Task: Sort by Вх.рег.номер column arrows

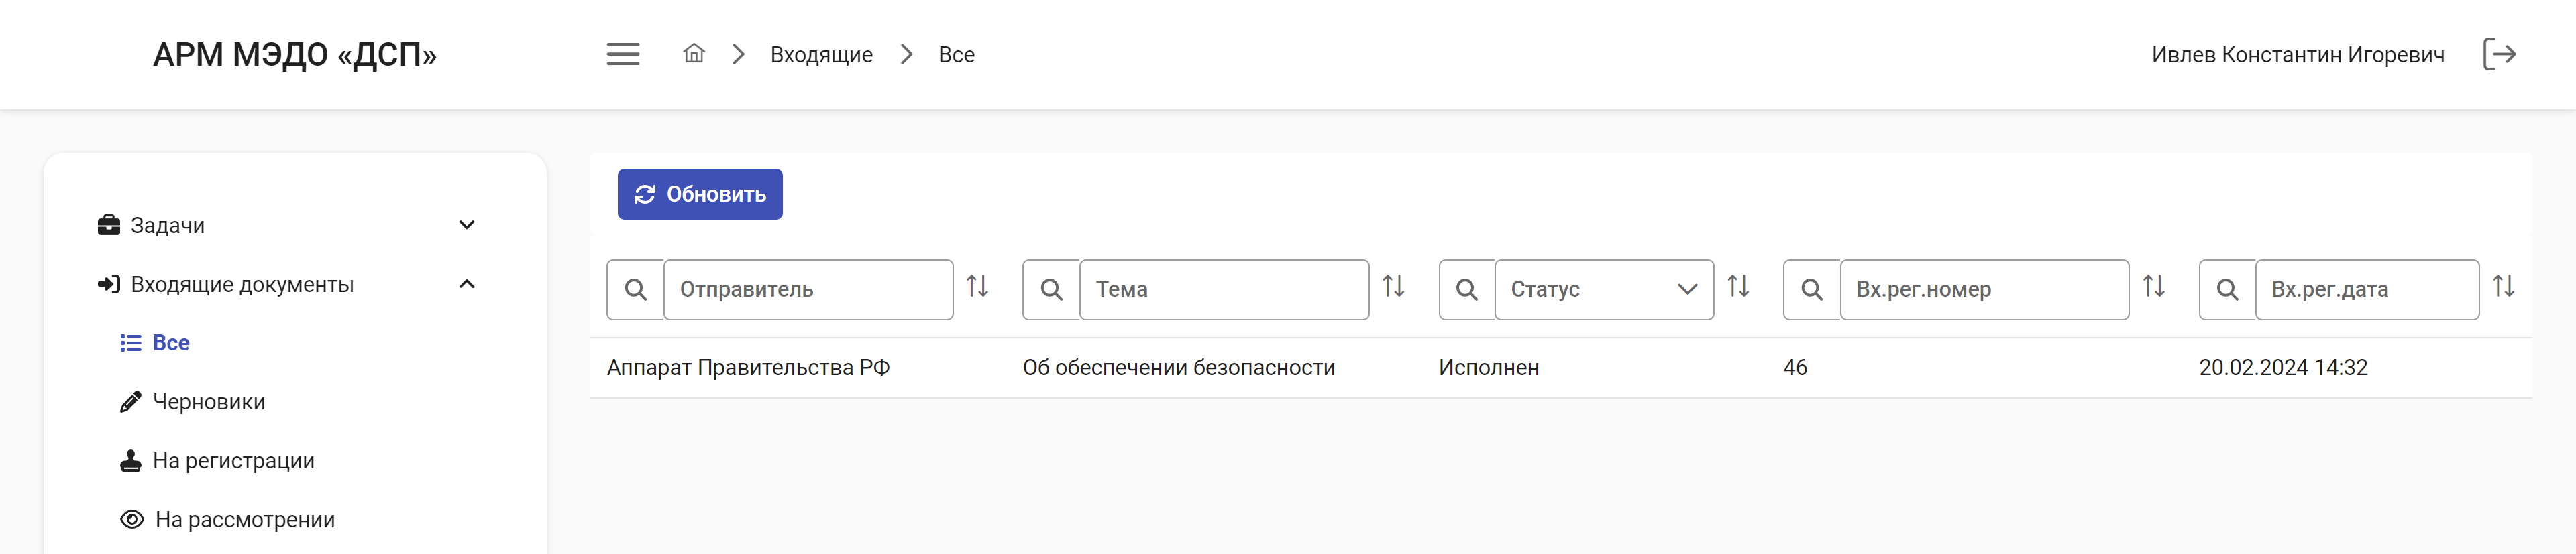Action: 2154,287
